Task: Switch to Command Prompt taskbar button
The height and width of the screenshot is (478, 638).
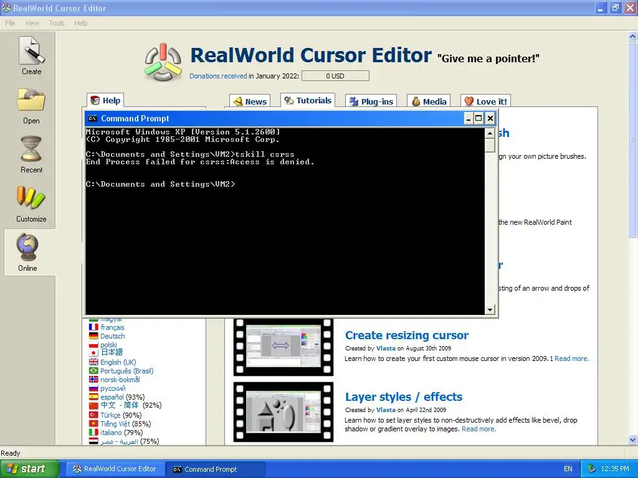Action: pyautogui.click(x=216, y=469)
